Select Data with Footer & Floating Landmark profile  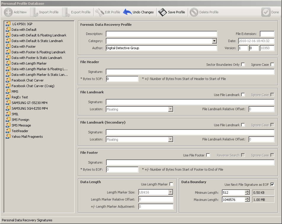(39, 52)
